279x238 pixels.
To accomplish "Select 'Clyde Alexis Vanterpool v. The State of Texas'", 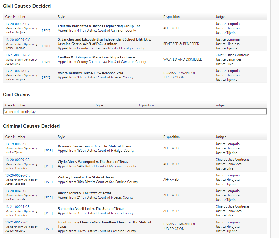I will 93,162.
